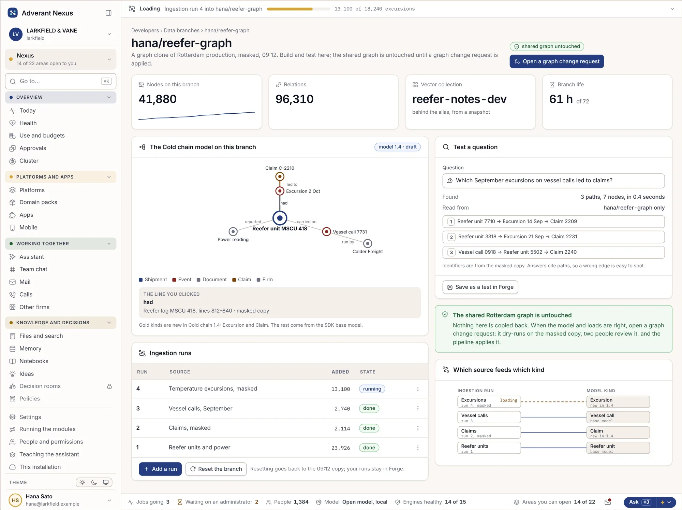Save as a test in Forge

(x=480, y=287)
